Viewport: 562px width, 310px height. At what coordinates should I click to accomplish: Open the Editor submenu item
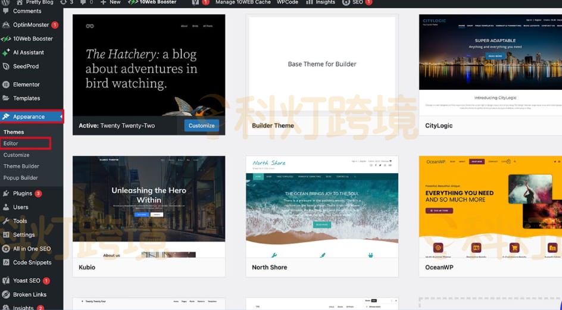pos(11,143)
